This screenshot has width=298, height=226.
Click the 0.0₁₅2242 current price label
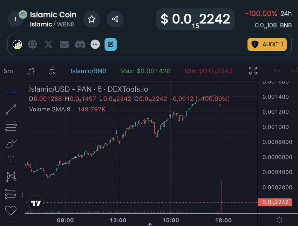(275, 202)
